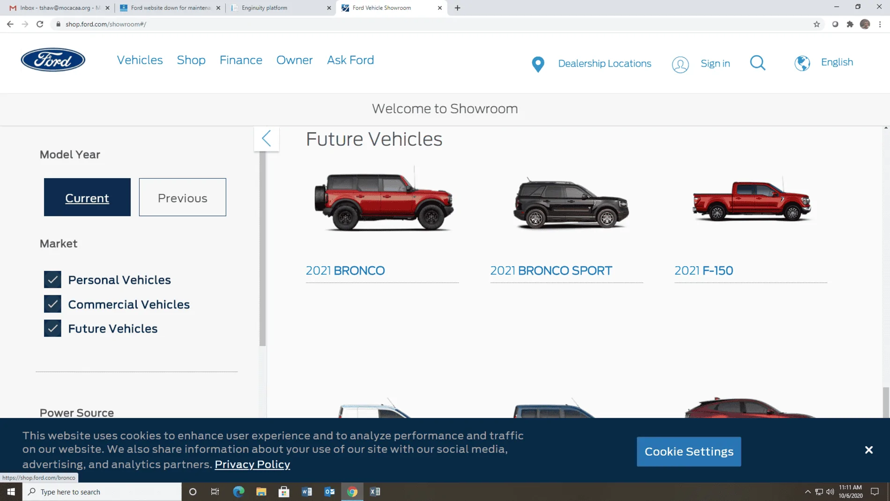The width and height of the screenshot is (890, 501).
Task: Open Word from the taskbar
Action: [x=307, y=492]
